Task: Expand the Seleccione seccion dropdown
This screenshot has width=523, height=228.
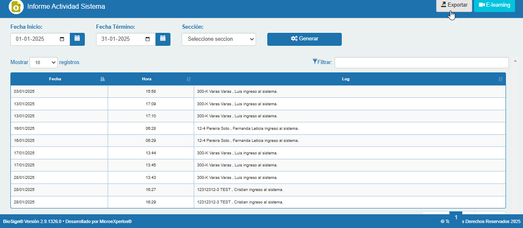Action: click(219, 39)
